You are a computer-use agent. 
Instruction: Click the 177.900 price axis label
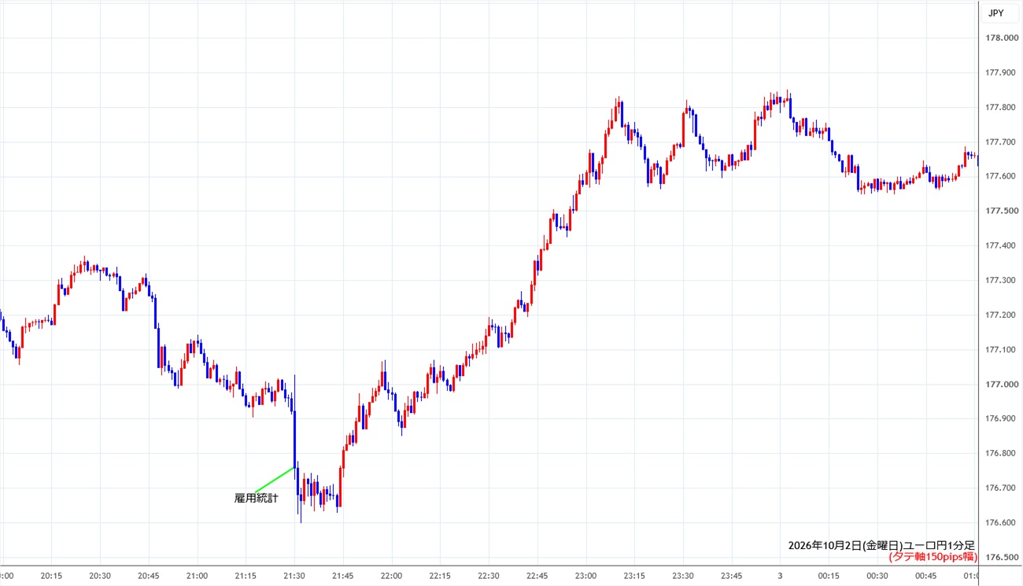click(1001, 72)
